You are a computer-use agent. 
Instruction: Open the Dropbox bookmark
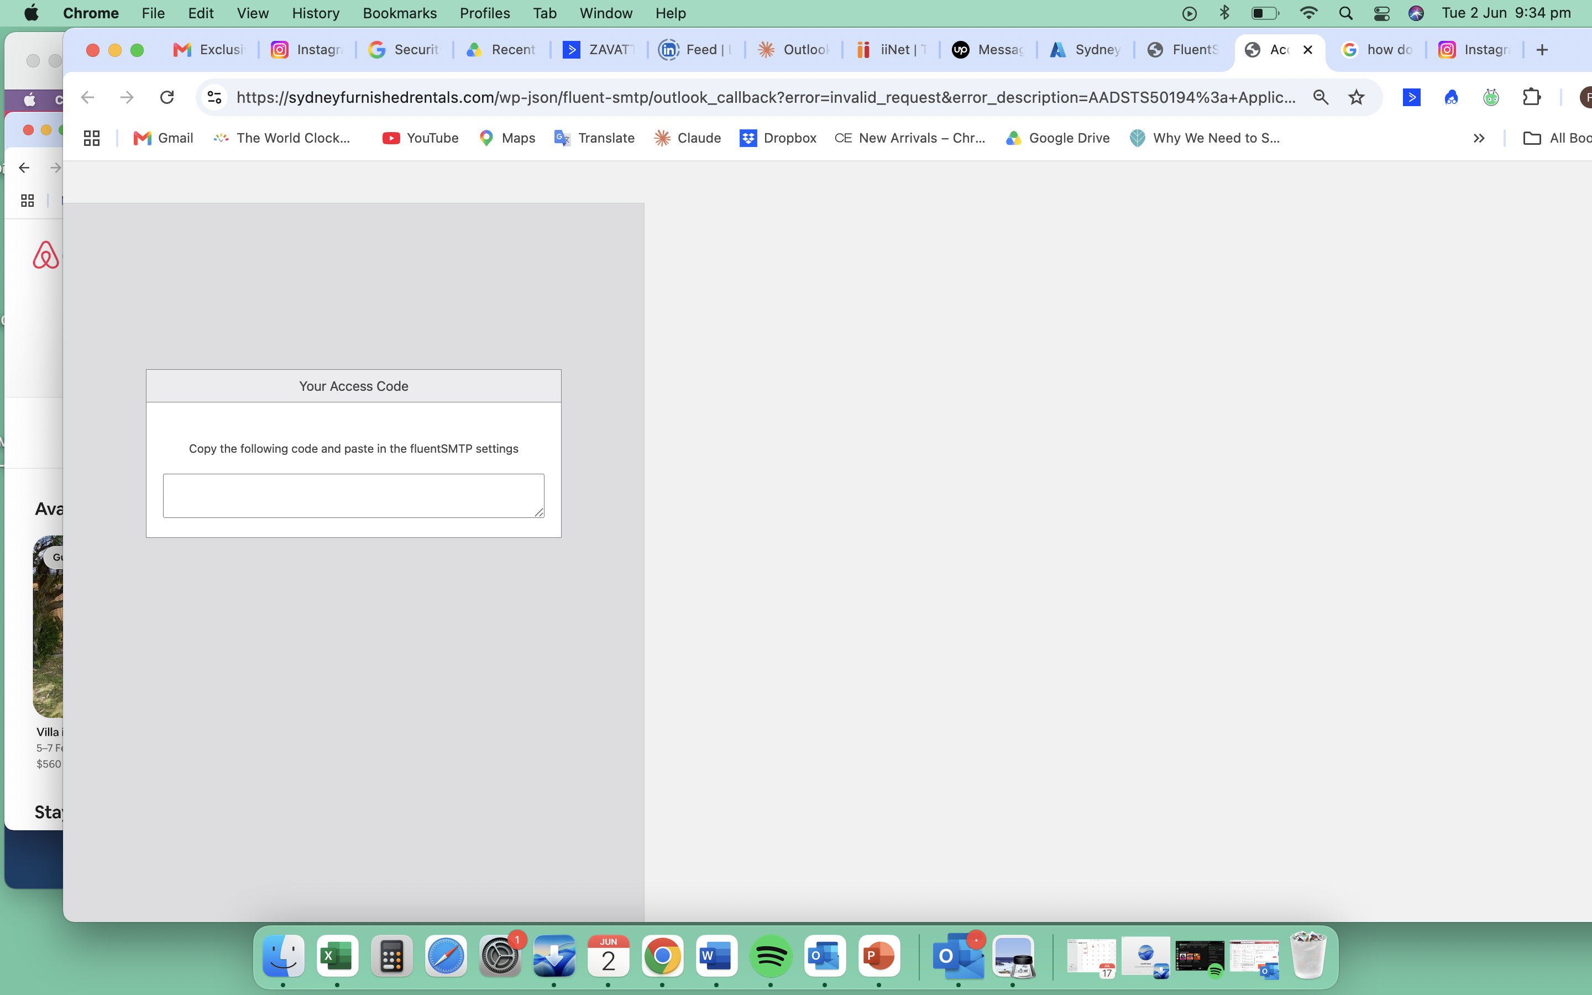(778, 138)
